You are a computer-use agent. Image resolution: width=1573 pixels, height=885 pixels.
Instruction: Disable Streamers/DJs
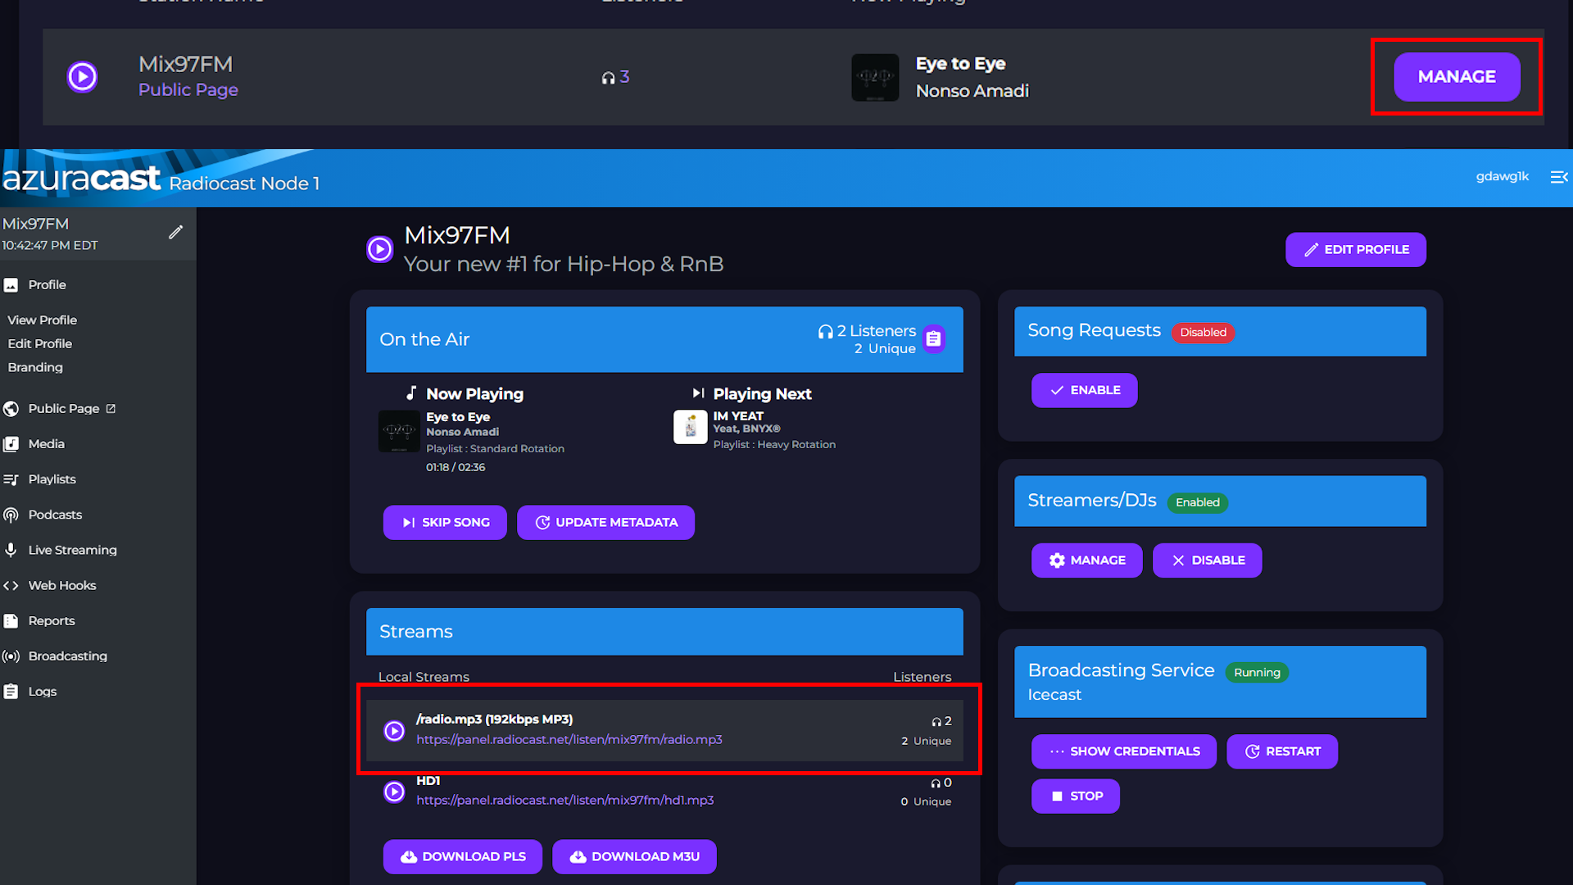(x=1208, y=560)
